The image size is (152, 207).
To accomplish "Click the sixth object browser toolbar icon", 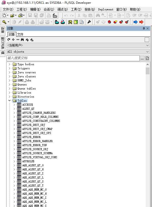I will pos(32,40).
